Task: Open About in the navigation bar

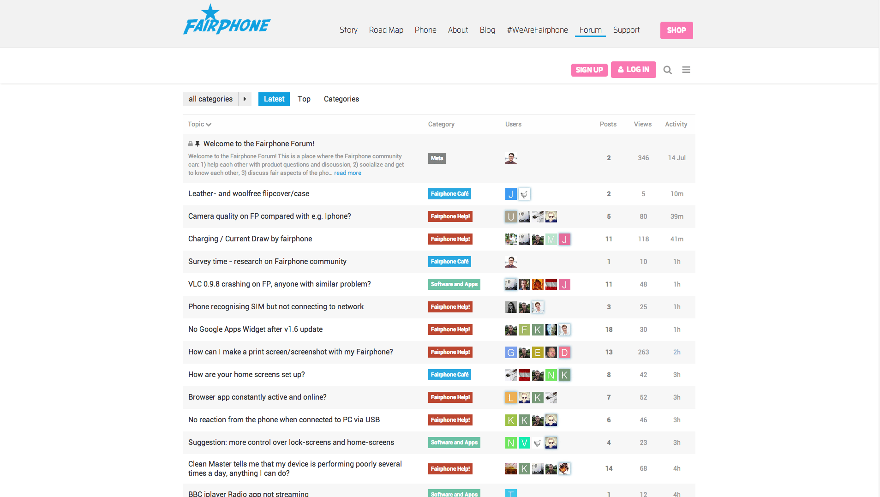Action: [x=458, y=30]
